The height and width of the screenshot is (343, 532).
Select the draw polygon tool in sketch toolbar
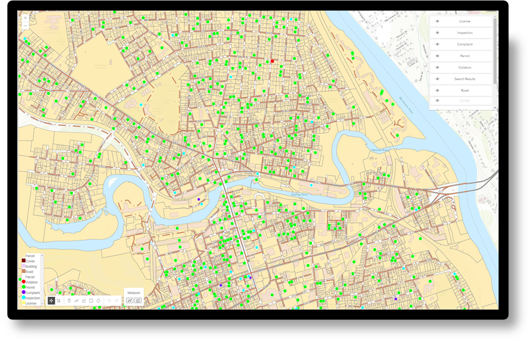click(x=84, y=300)
